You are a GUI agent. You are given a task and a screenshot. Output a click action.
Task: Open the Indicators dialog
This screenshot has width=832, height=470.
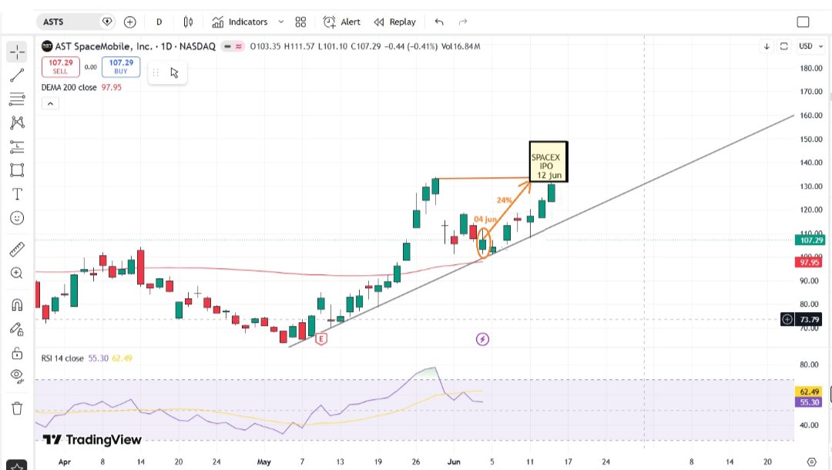[x=240, y=22]
